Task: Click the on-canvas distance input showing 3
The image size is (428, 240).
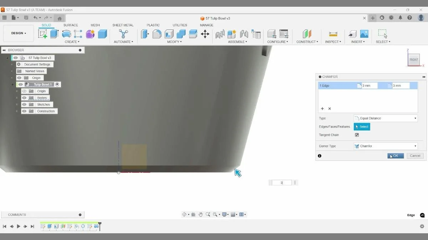Action: (x=282, y=182)
